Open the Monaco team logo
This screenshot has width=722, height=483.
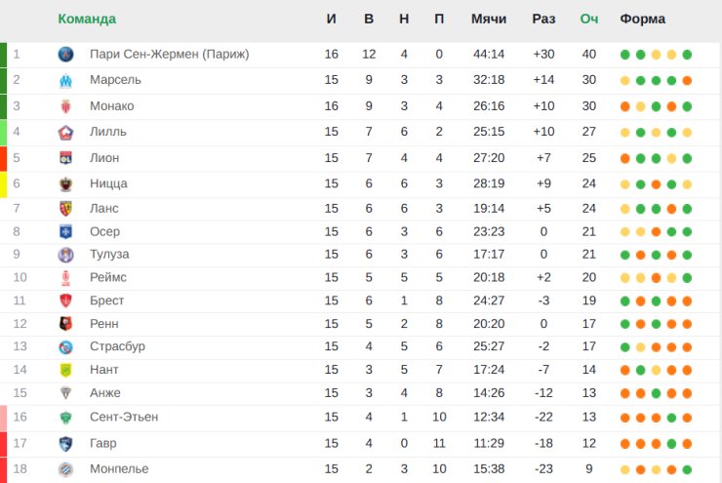pos(65,106)
